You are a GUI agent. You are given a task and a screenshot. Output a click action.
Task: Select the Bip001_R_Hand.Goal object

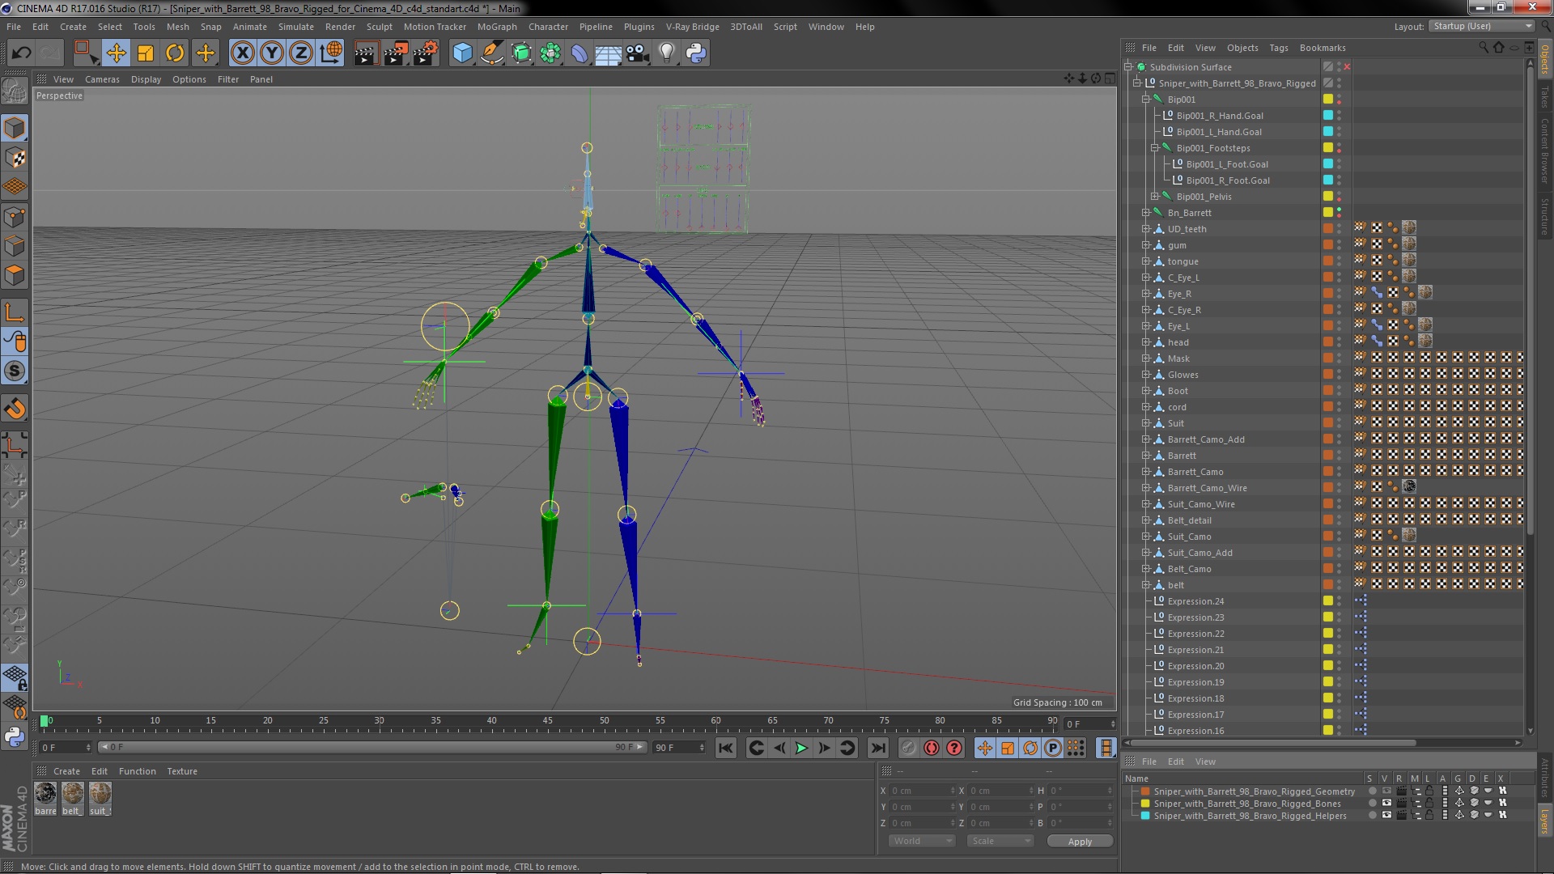(1219, 116)
